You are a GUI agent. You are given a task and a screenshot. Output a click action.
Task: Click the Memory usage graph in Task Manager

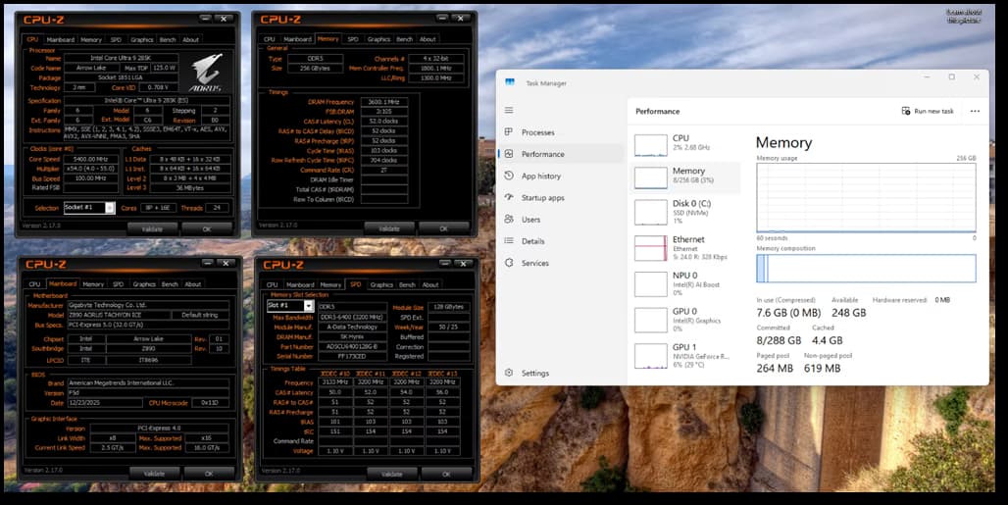[866, 197]
